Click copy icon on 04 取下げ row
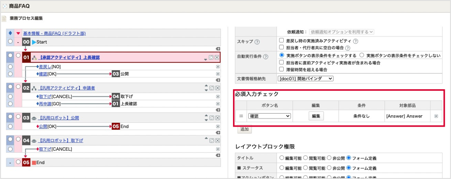The width and height of the screenshot is (451, 179). point(211,141)
